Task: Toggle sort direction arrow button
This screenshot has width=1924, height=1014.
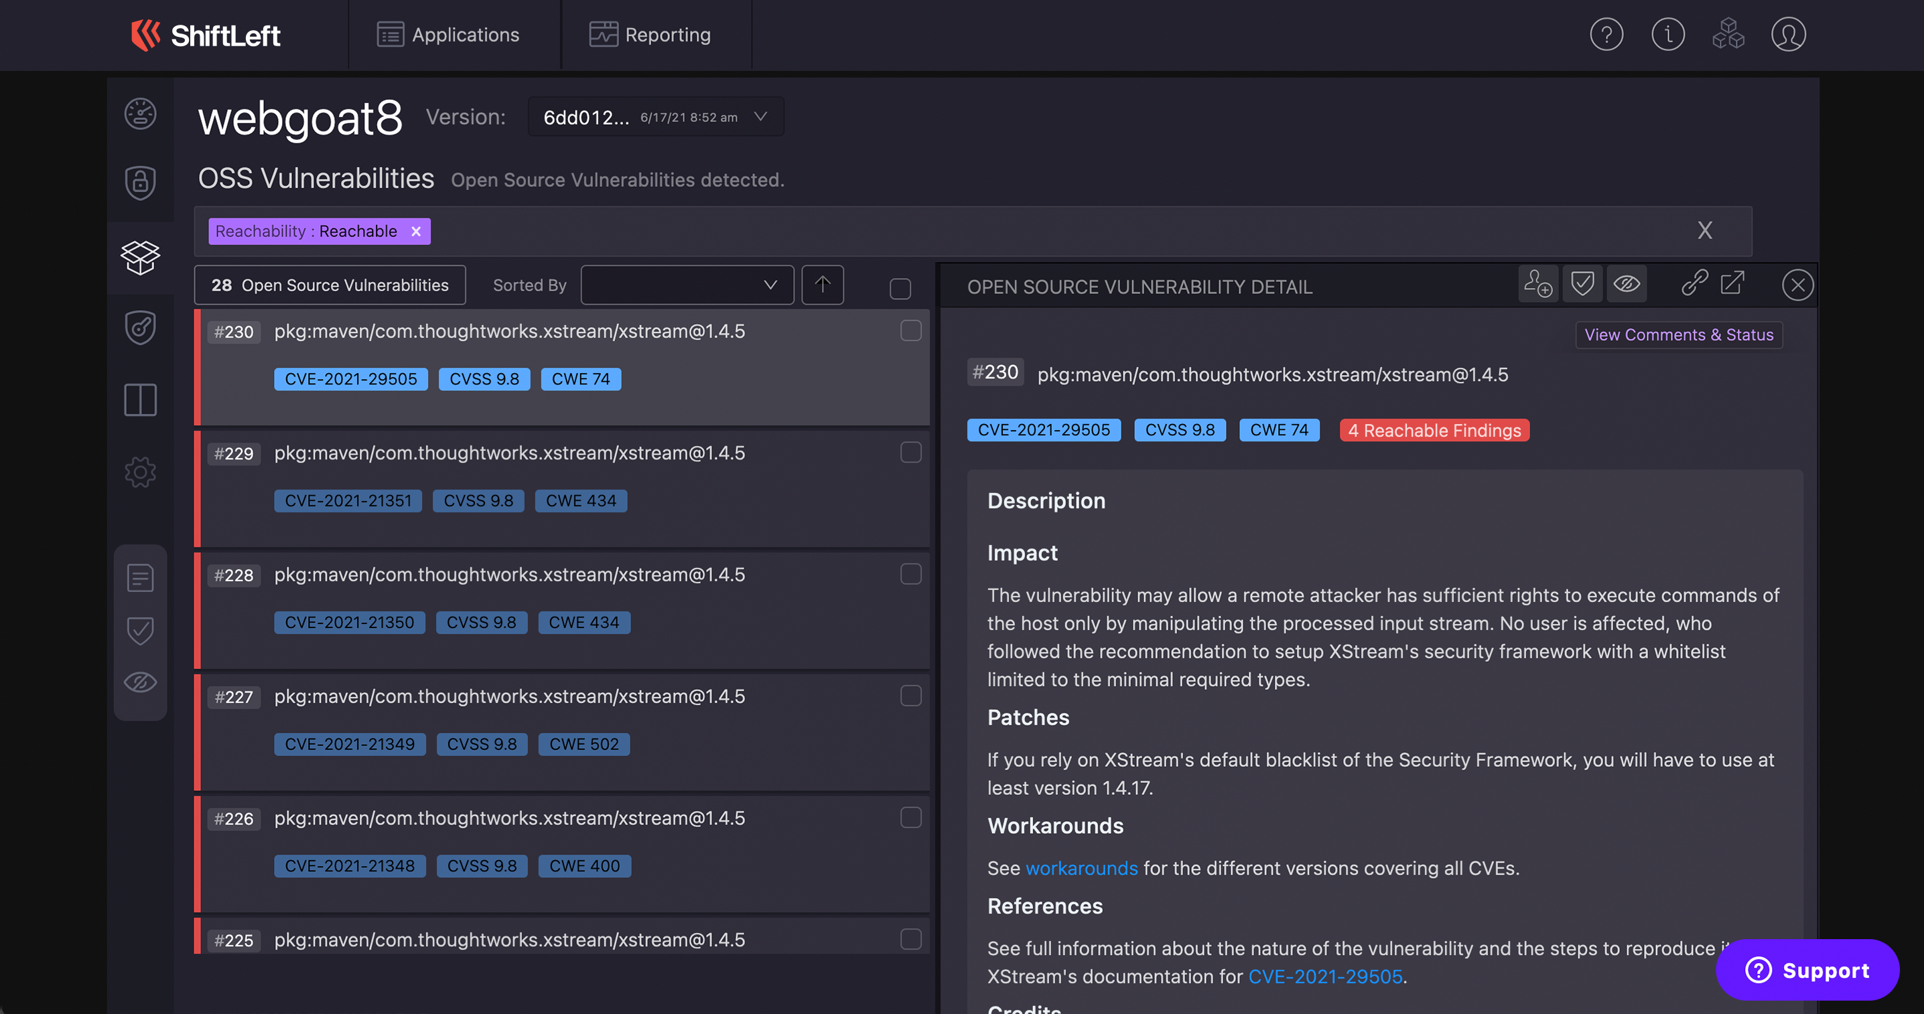Action: [x=823, y=285]
